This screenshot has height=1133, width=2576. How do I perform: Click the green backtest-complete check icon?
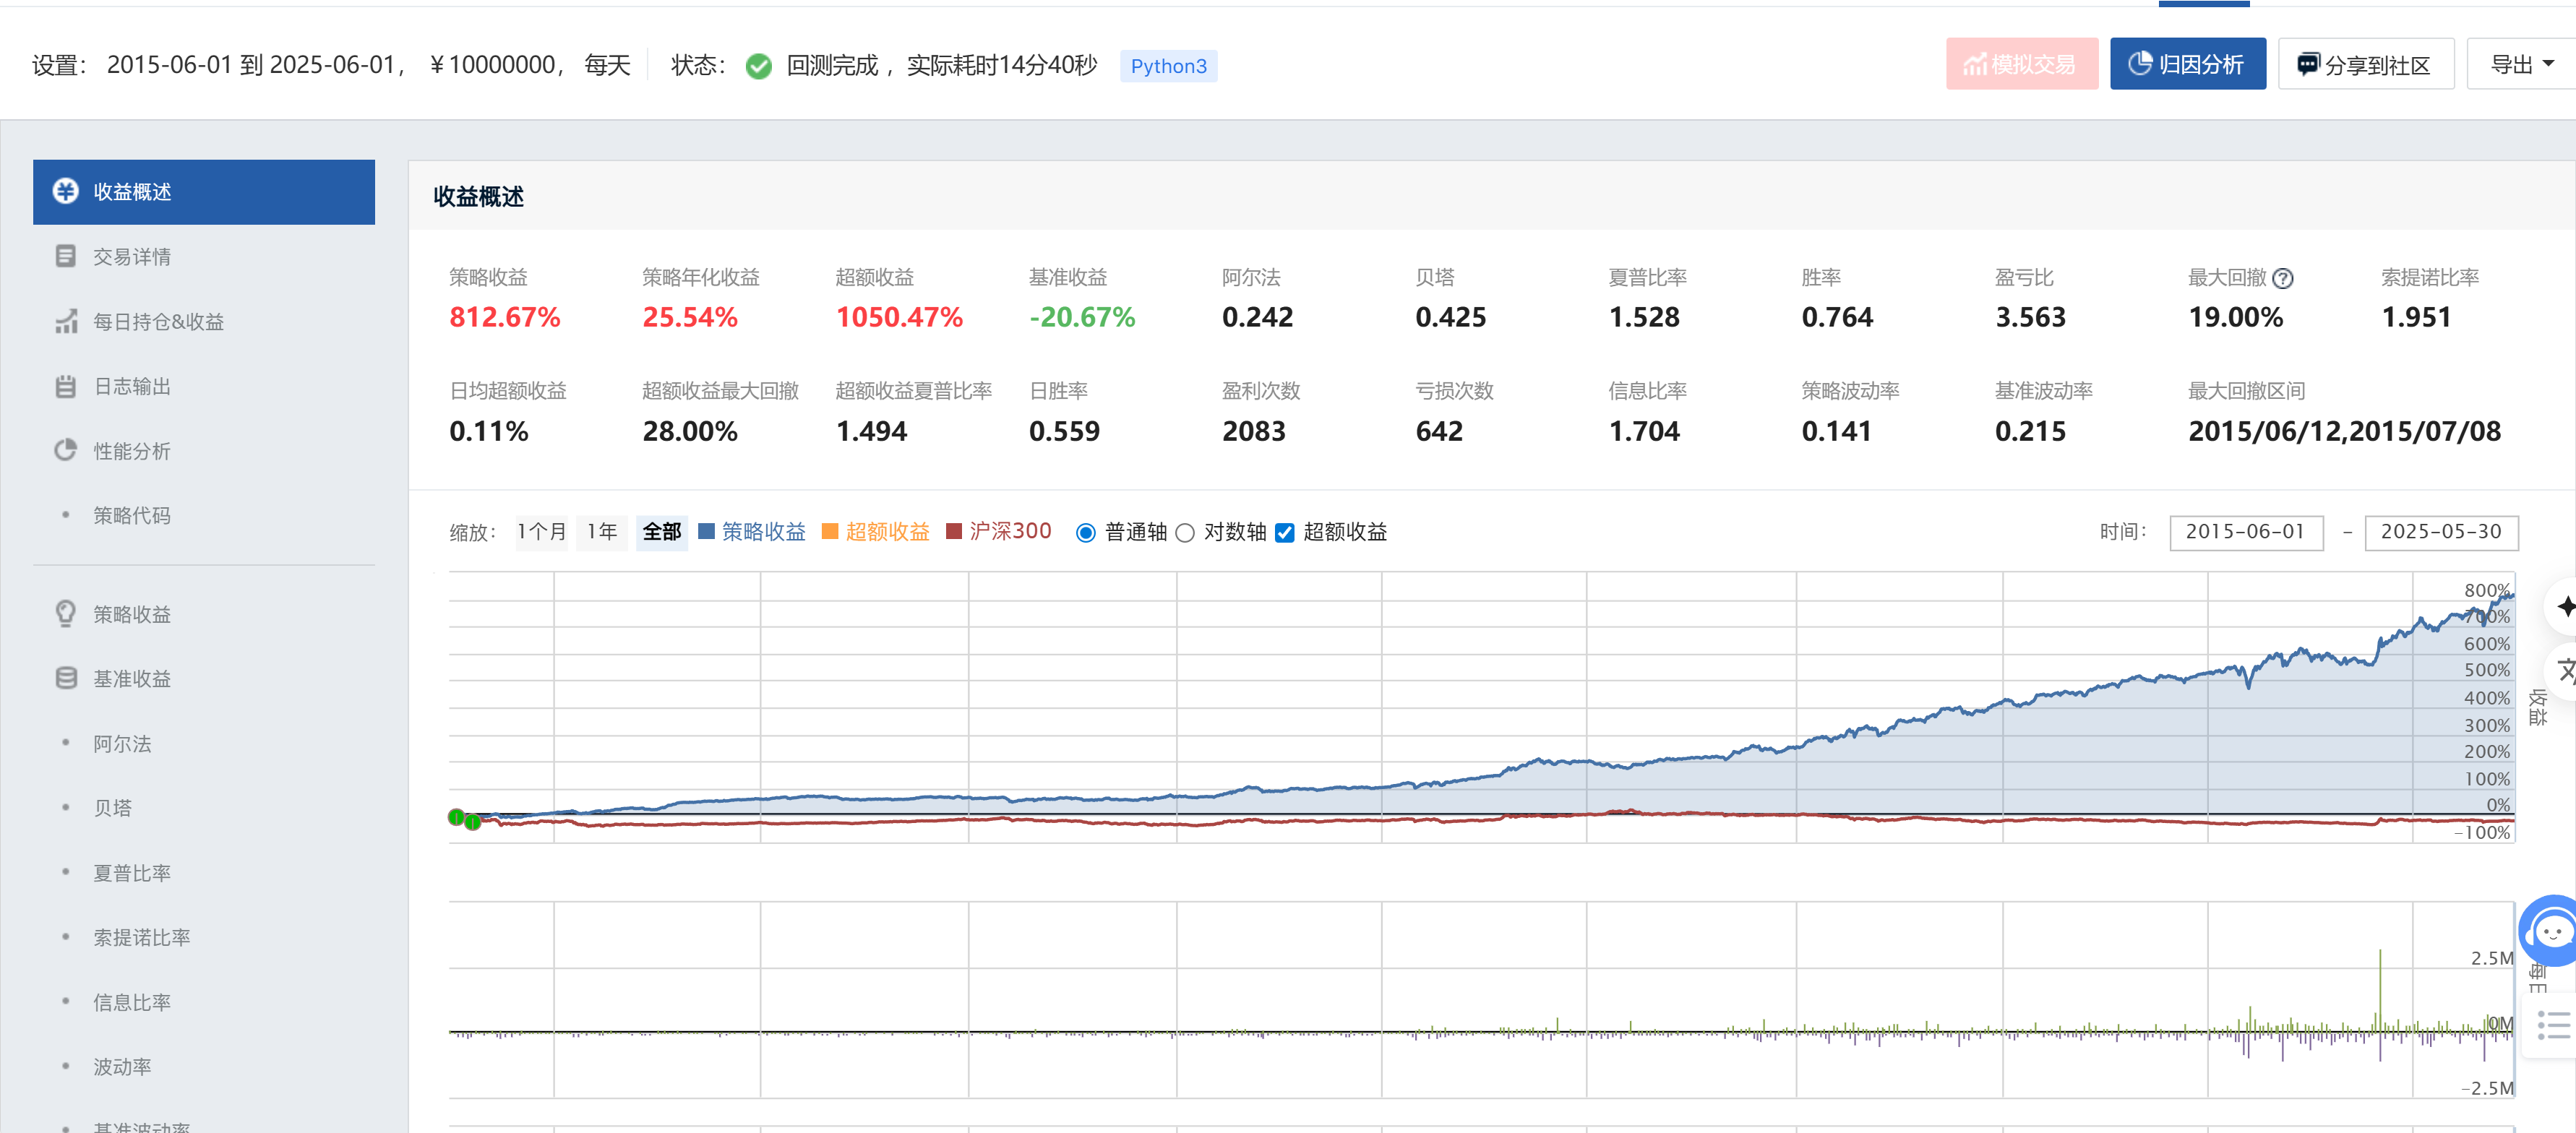click(x=759, y=66)
